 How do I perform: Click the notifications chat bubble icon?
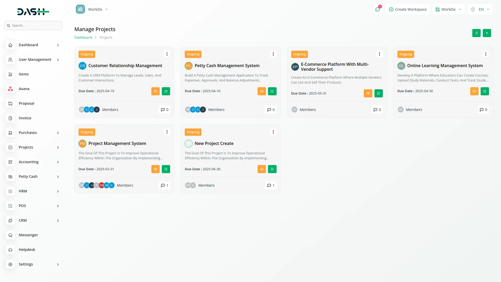(x=378, y=9)
